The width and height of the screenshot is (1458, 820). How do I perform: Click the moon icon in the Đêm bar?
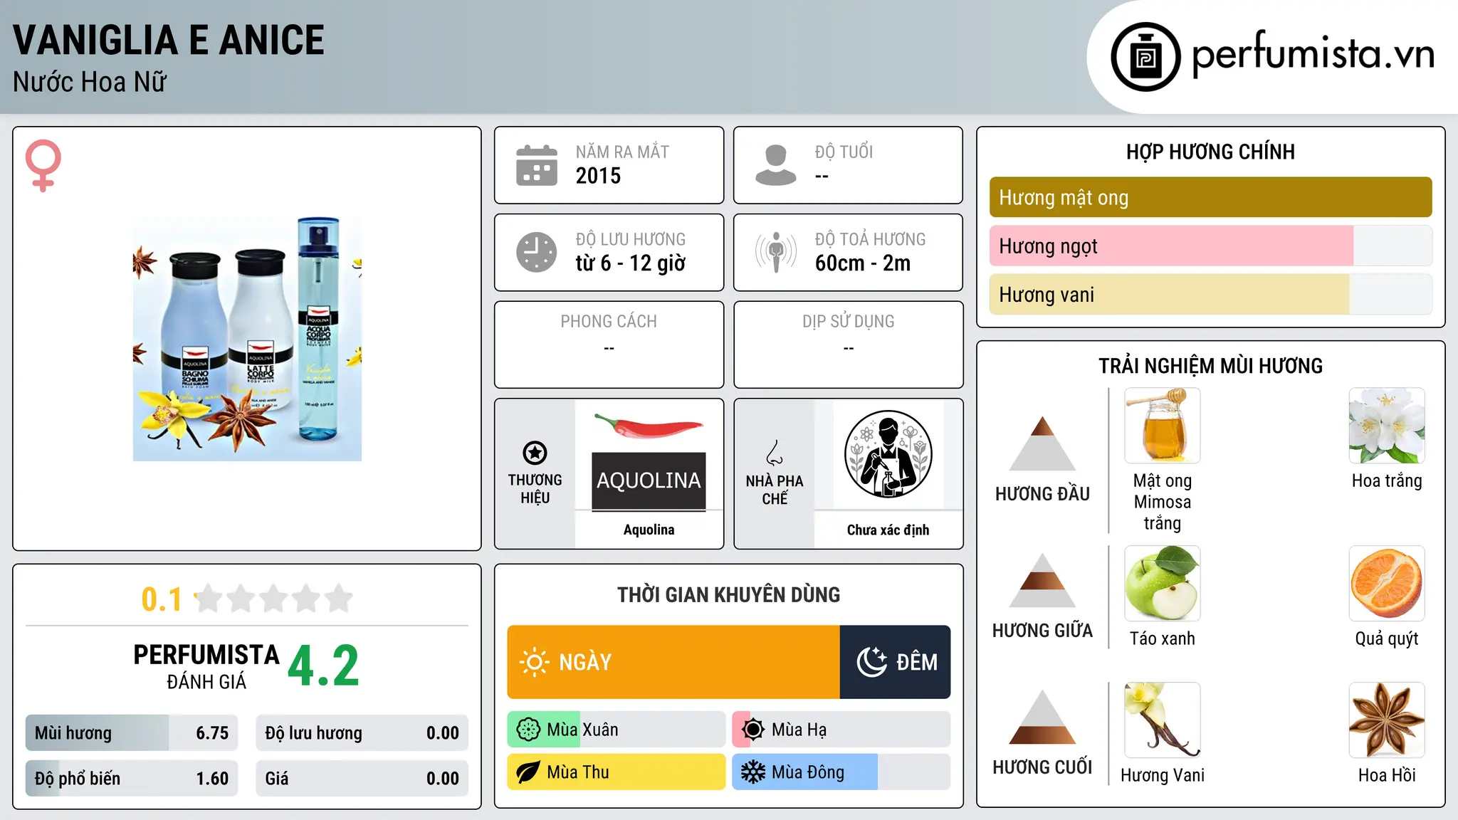(x=871, y=662)
